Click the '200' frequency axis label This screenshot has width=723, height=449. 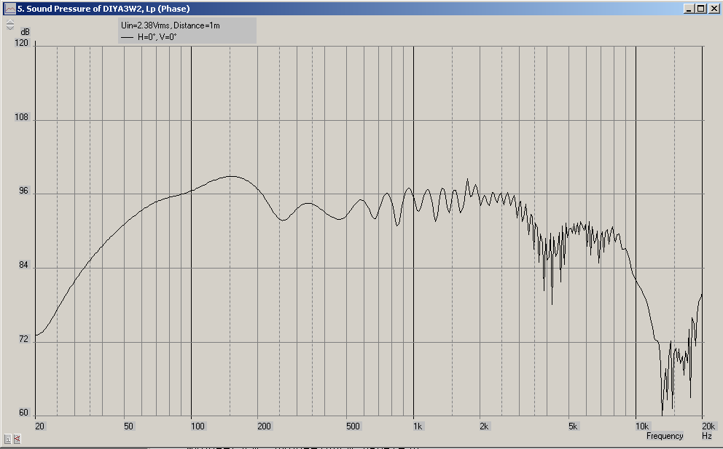(265, 426)
